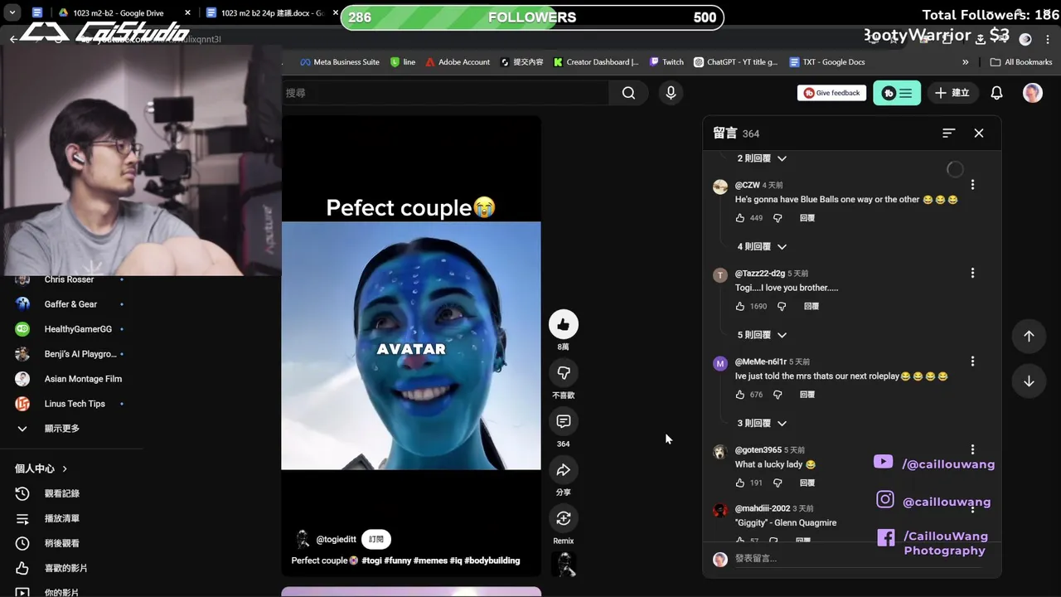Open more options for @MeMe-n6l1r comment
1061x597 pixels.
972,362
